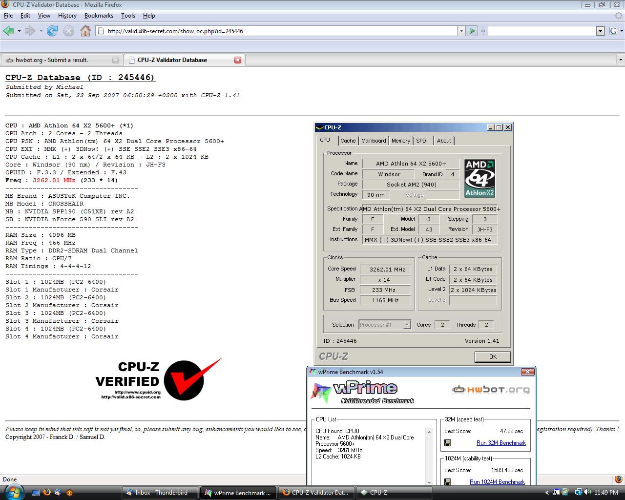Click the CPU-Z Database ID 245446 heading
The height and width of the screenshot is (500, 625).
[x=80, y=78]
